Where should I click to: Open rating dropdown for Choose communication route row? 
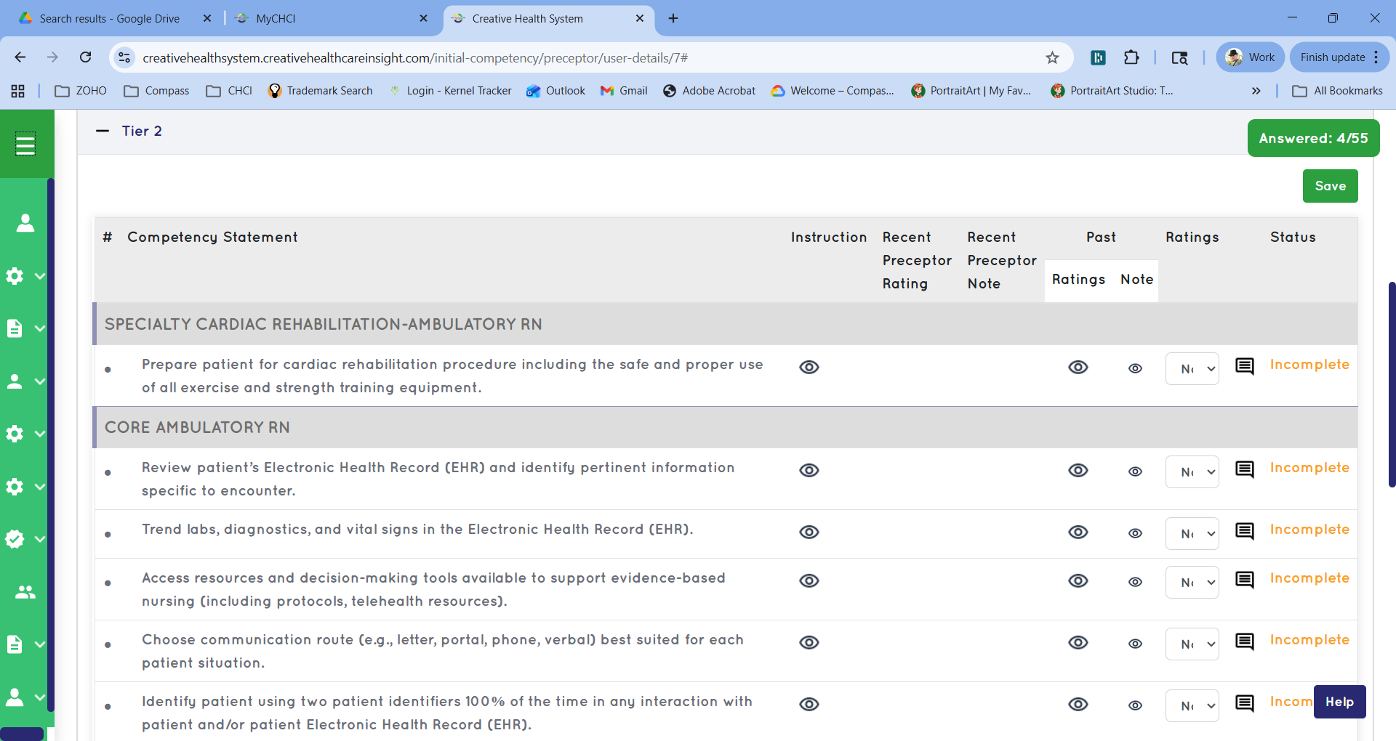click(1192, 644)
